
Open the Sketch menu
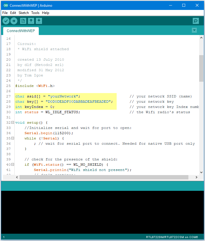click(x=24, y=13)
